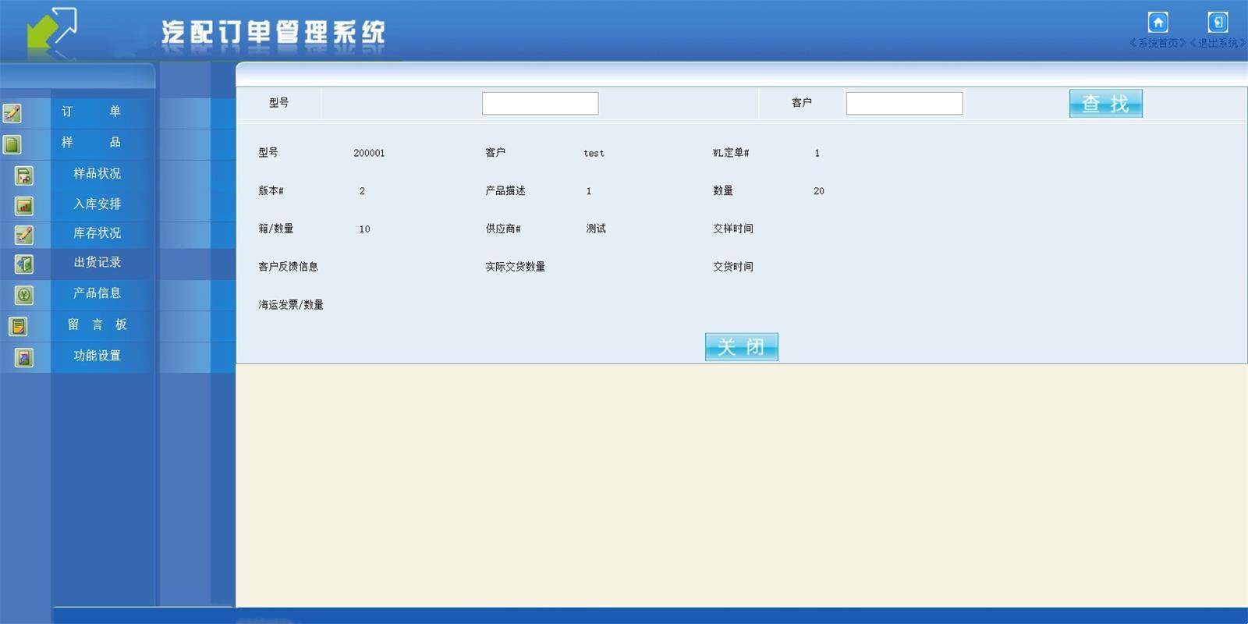The image size is (1248, 624).
Task: Click the 产品描述 label
Action: 505,190
